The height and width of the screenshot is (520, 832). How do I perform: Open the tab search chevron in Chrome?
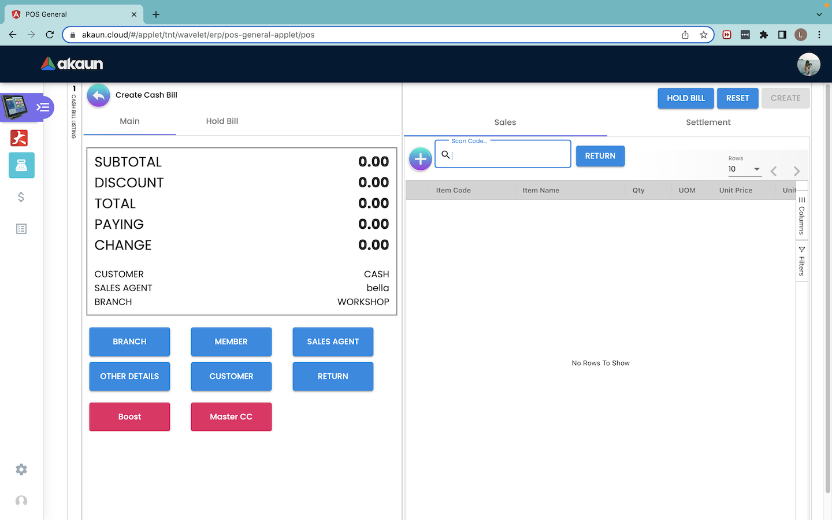pos(819,14)
